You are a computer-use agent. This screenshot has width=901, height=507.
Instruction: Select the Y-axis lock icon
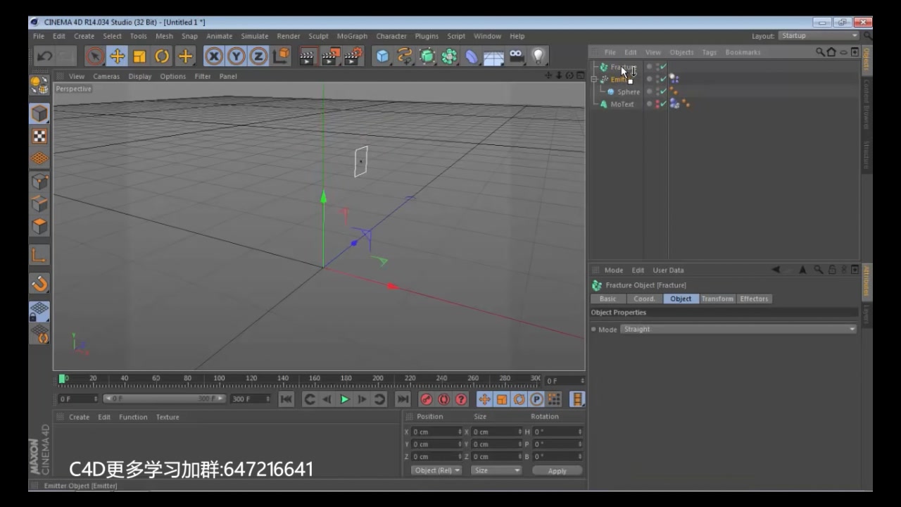pos(236,56)
